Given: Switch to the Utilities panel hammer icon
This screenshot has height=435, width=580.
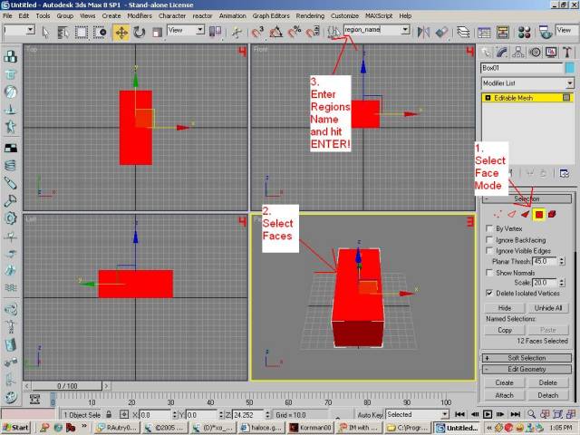Looking at the screenshot, I should pos(566,51).
